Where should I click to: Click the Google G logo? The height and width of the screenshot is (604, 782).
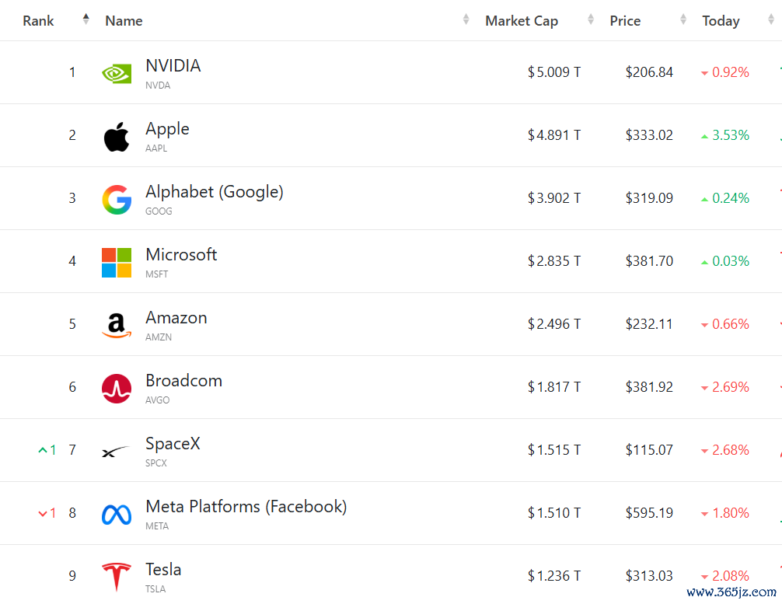coord(117,200)
